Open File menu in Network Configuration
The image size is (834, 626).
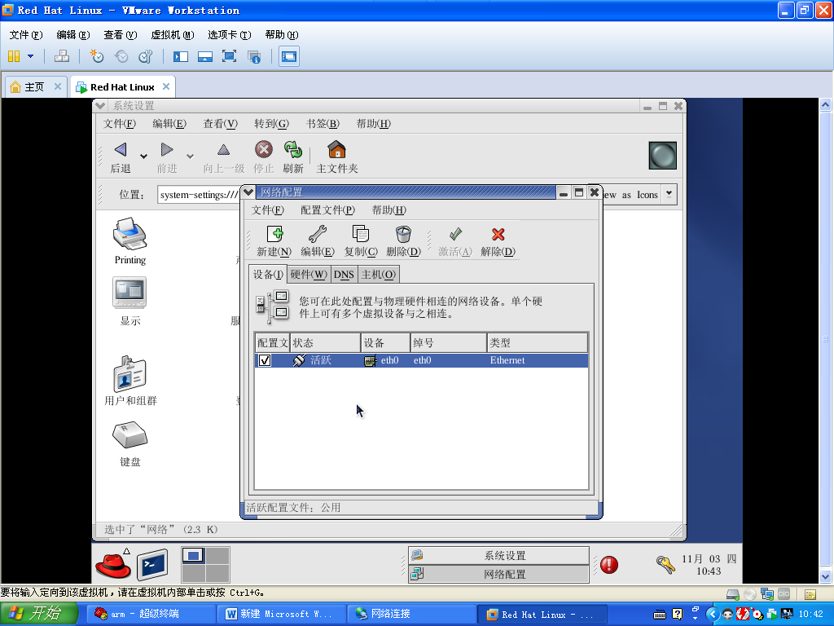click(267, 209)
